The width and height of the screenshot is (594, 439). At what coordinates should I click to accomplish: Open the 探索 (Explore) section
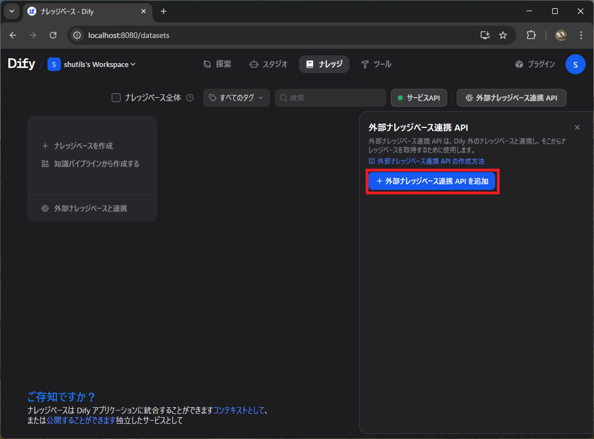(x=218, y=64)
